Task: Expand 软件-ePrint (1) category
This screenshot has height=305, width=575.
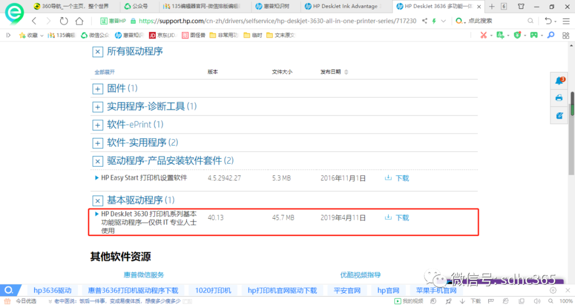Action: (x=97, y=125)
